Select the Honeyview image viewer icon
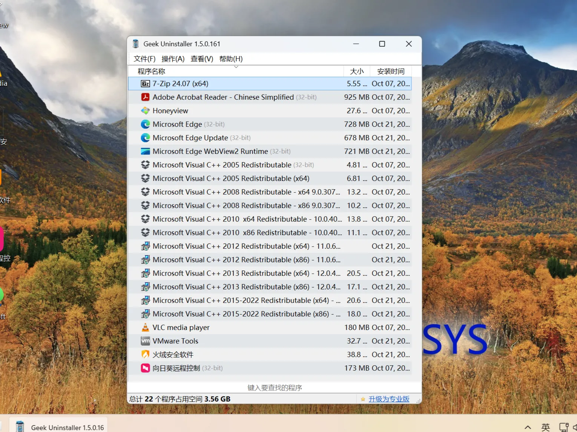This screenshot has width=577, height=432. pyautogui.click(x=145, y=111)
